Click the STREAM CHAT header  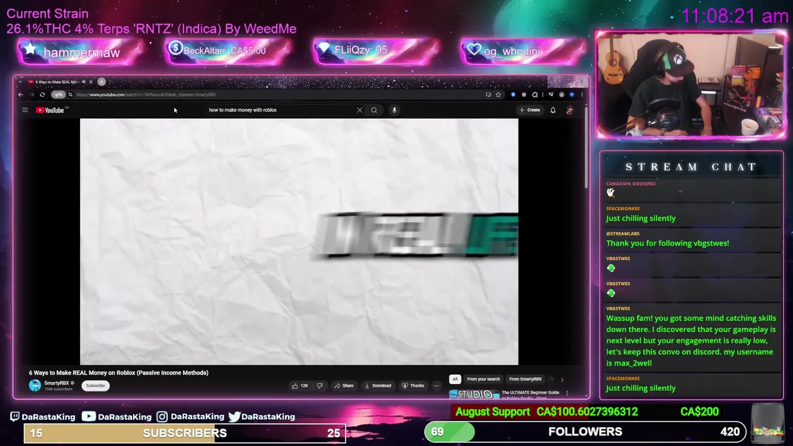[x=691, y=167]
